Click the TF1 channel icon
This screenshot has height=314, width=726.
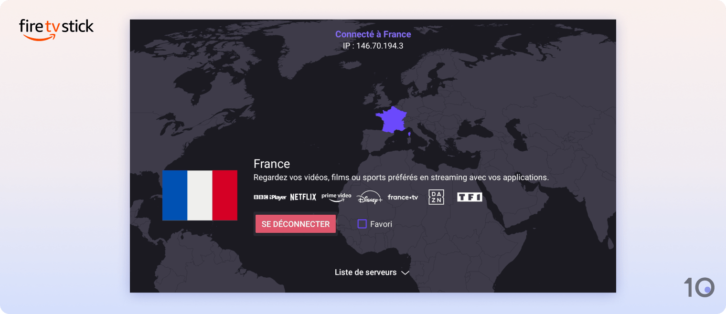[x=470, y=196]
